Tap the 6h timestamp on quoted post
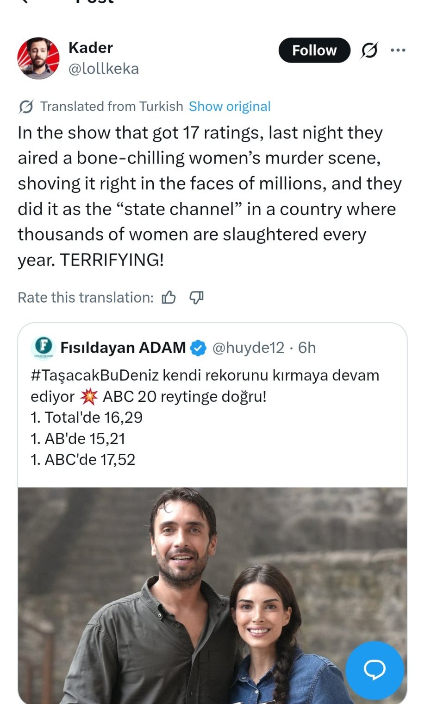The image size is (425, 704). [307, 348]
